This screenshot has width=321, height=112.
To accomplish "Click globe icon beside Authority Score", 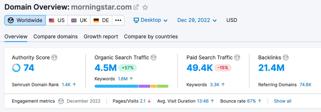I will click(x=54, y=57).
